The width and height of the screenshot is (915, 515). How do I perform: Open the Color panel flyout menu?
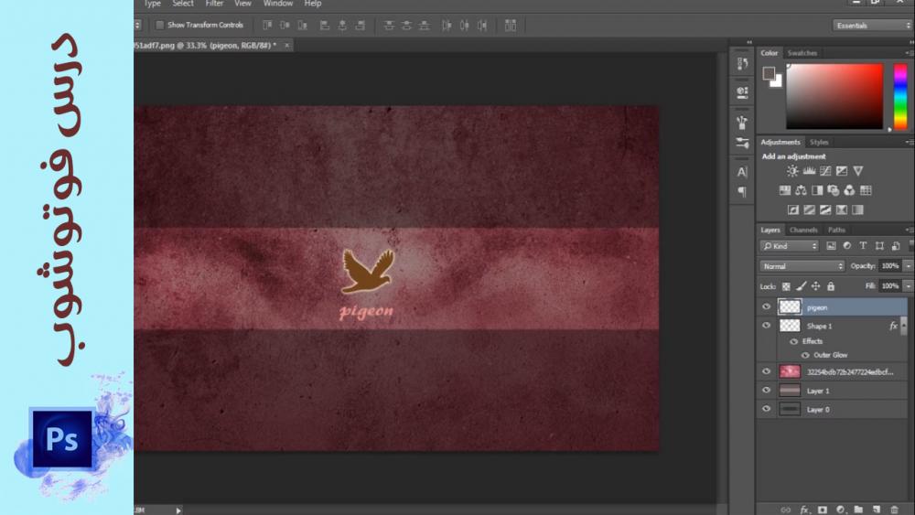point(910,52)
